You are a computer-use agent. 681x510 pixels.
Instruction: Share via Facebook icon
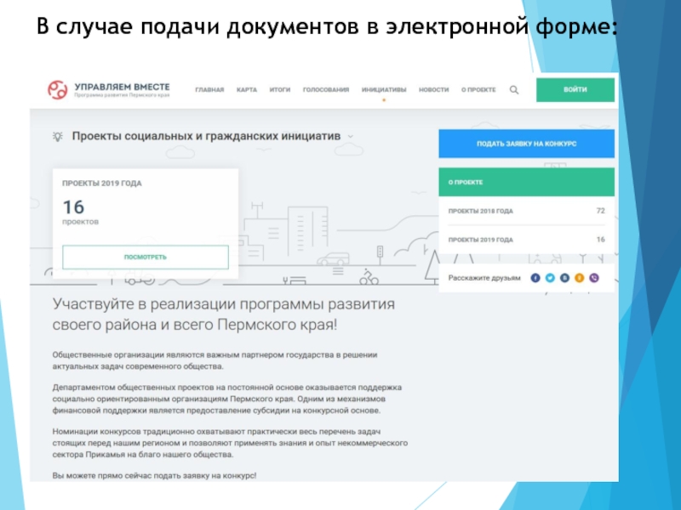point(535,278)
